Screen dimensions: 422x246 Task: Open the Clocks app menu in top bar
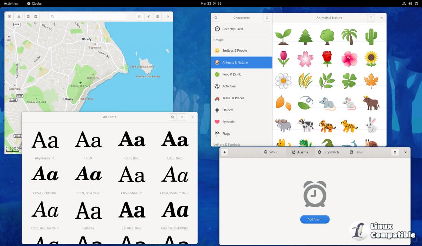click(x=34, y=4)
